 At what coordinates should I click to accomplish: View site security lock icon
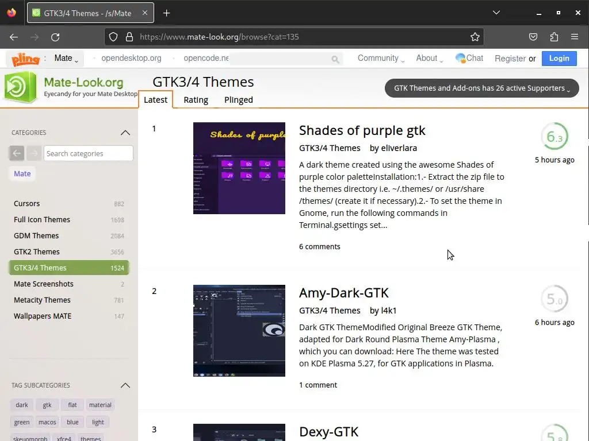(x=129, y=37)
